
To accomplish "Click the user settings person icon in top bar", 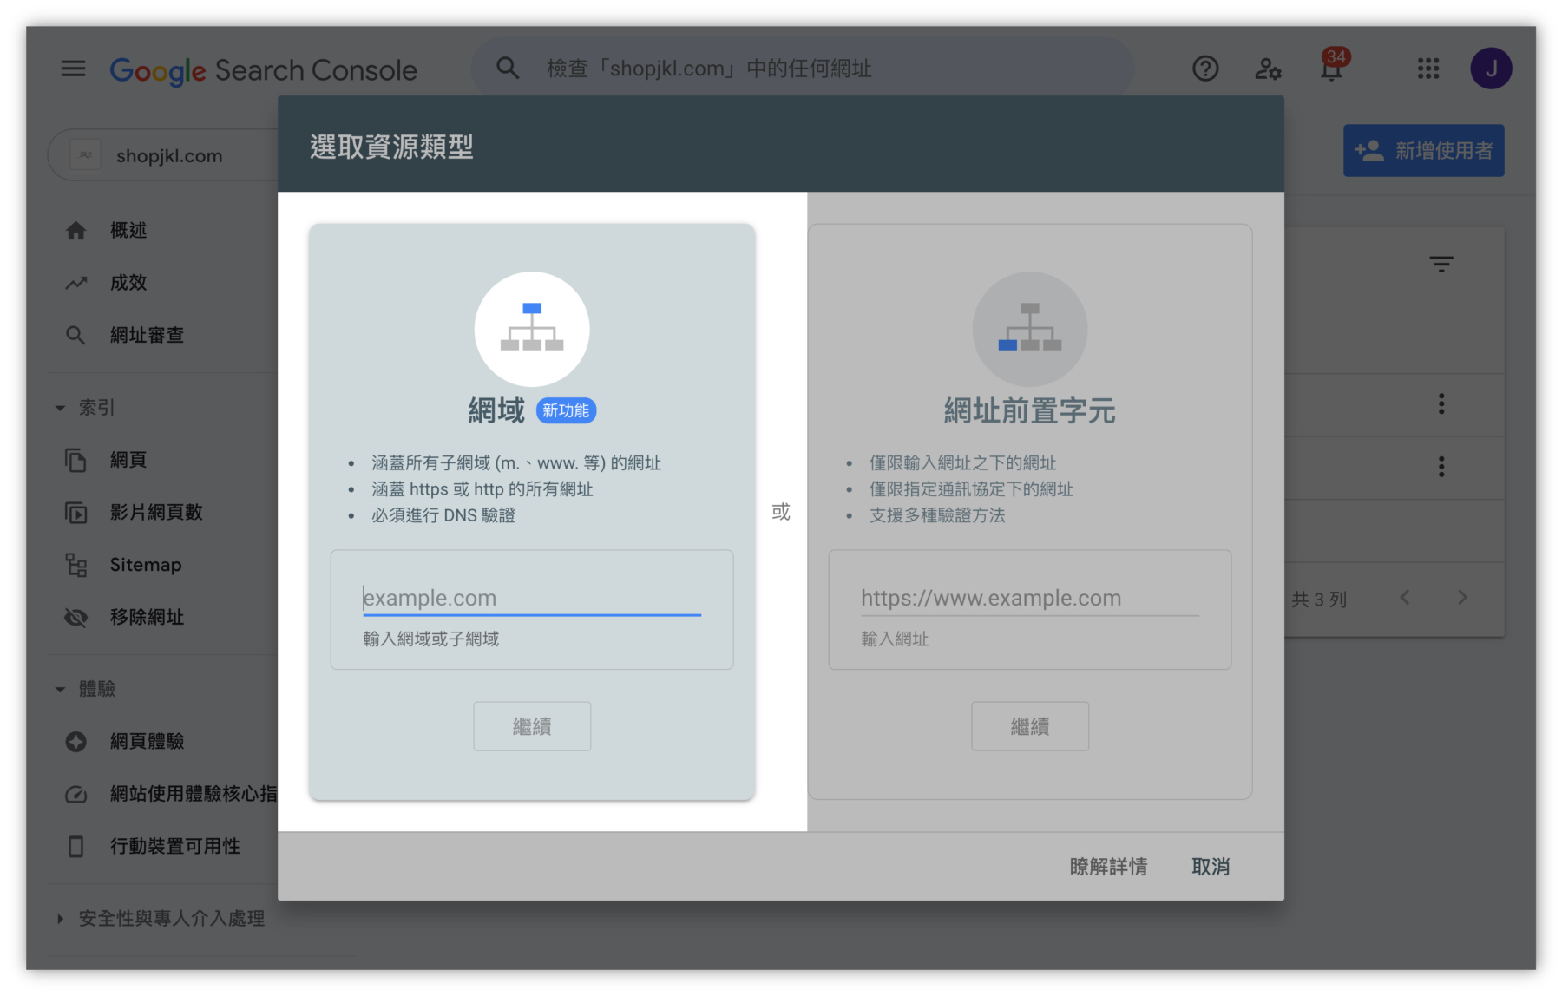I will tap(1268, 69).
